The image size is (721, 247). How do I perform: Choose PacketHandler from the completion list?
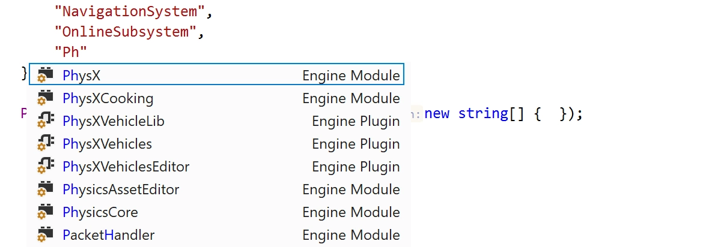[216, 234]
